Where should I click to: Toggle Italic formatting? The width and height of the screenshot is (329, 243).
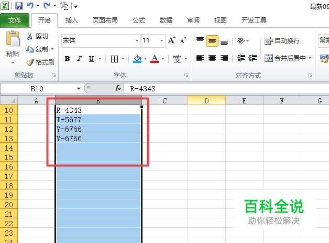click(79, 59)
